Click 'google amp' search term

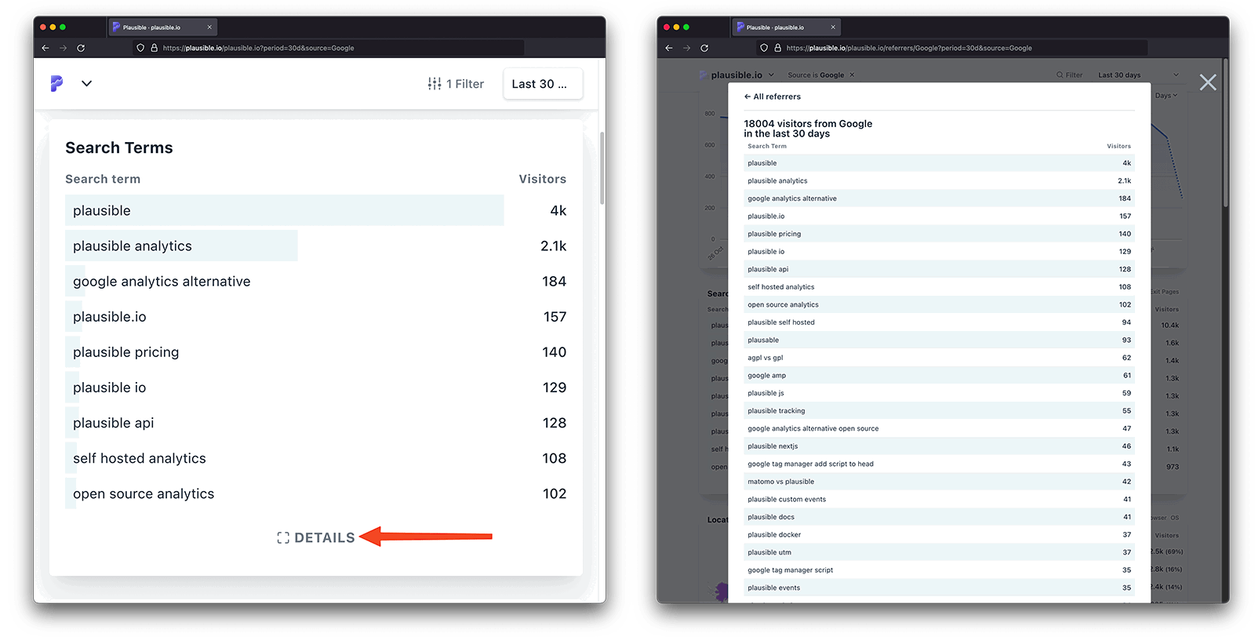tap(939, 375)
